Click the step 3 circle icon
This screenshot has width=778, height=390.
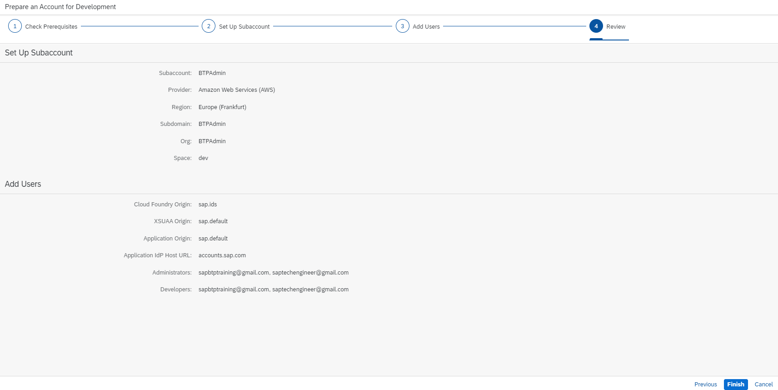(402, 26)
